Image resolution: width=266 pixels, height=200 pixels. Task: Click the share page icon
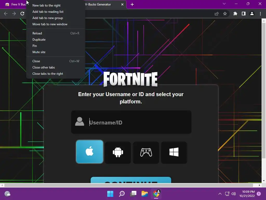(217, 14)
